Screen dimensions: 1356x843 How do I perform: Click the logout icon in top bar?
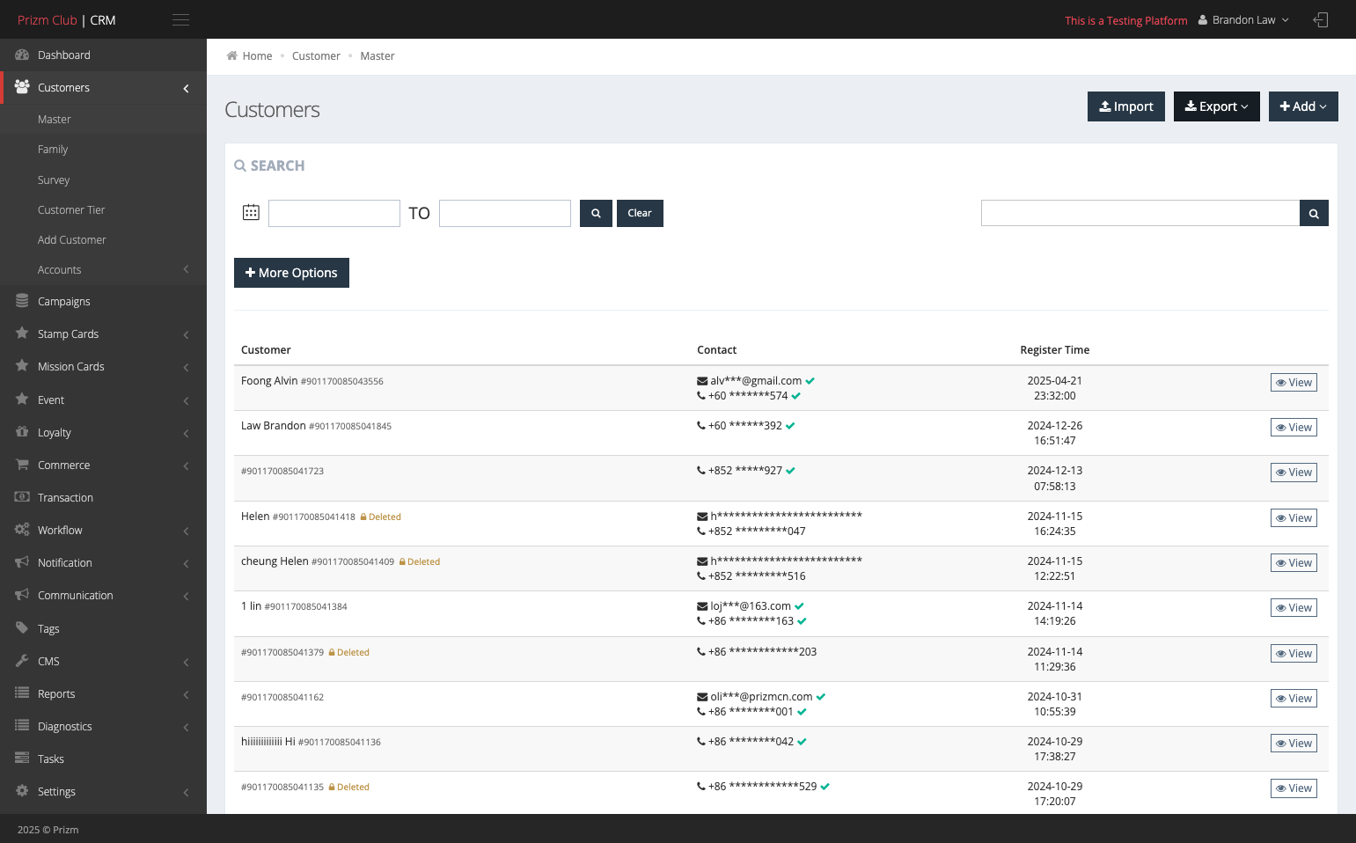[x=1320, y=19]
